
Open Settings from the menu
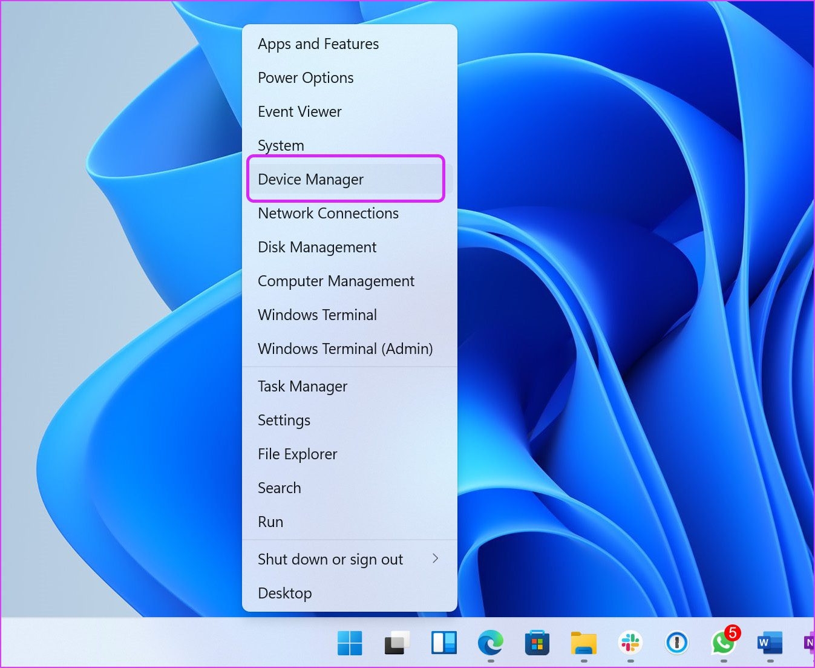click(284, 420)
